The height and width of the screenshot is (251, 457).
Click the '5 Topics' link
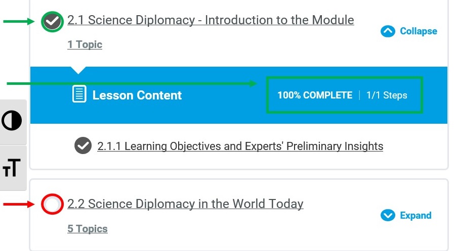pos(88,229)
